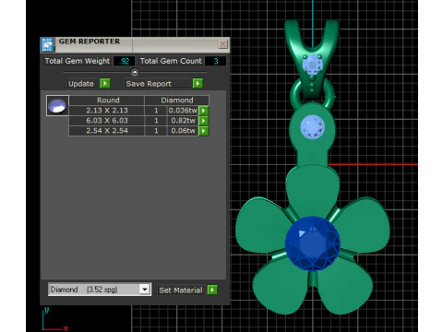Click the 0.82tw weight cell
Image resolution: width=443 pixels, height=332 pixels.
click(x=183, y=121)
